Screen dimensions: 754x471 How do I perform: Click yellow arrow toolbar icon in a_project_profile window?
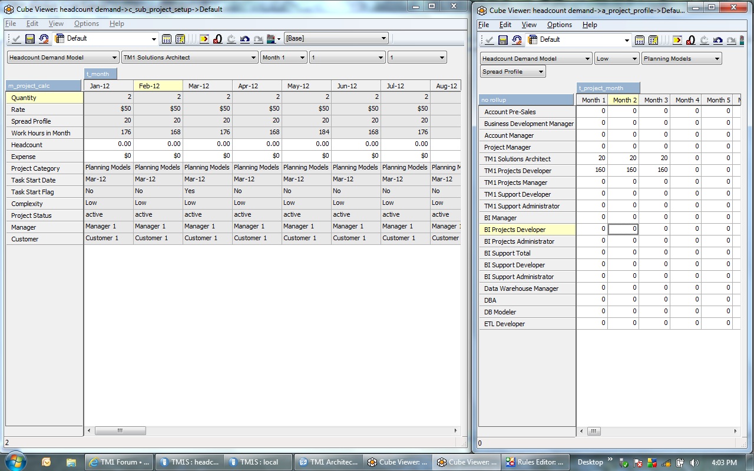(677, 40)
